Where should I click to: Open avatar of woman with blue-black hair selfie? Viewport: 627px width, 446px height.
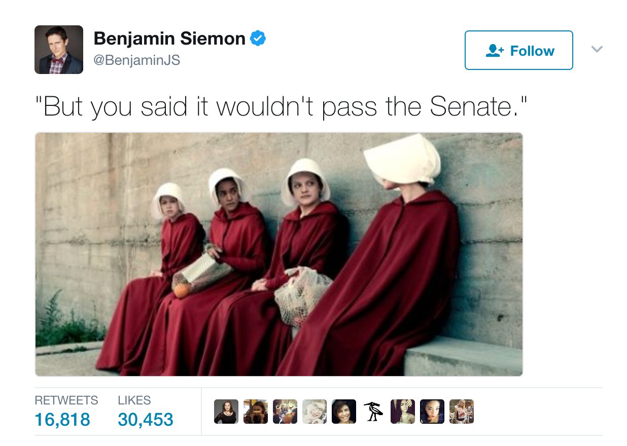[x=432, y=412]
